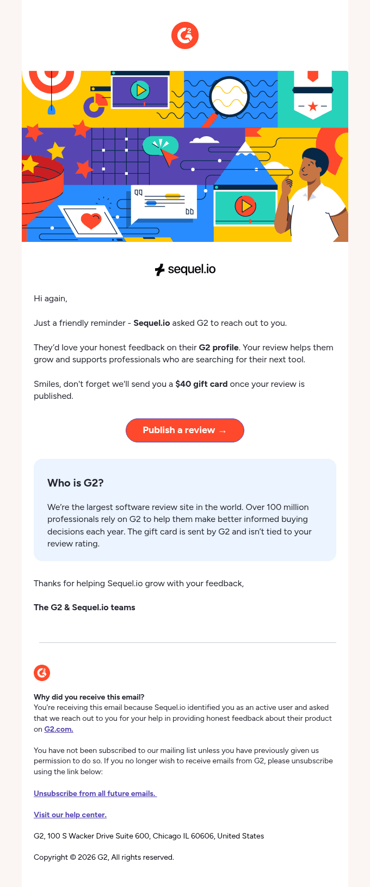This screenshot has width=370, height=887.
Task: Click the teal cursor click bubble
Action: click(x=161, y=147)
